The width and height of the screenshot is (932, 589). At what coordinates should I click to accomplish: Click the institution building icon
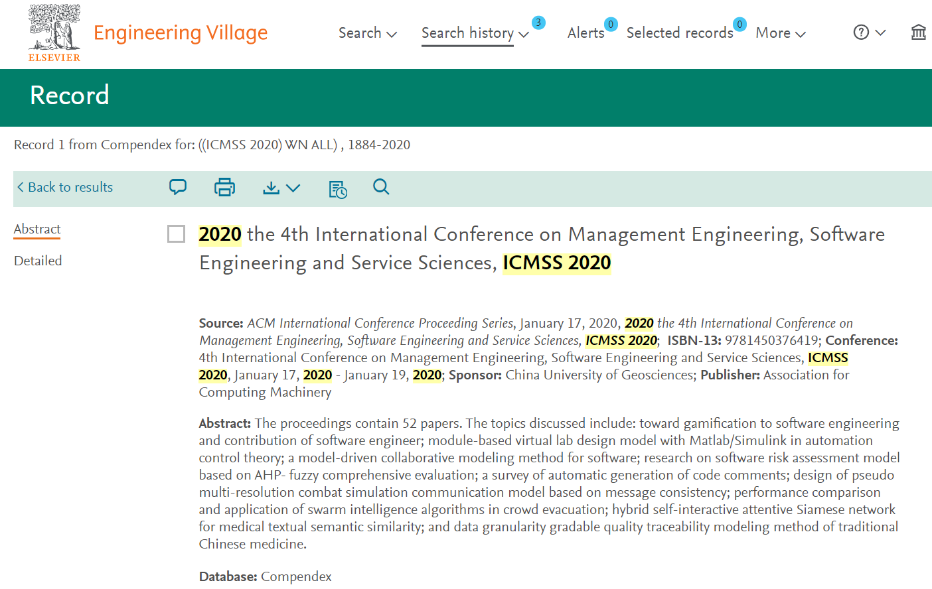coord(919,32)
